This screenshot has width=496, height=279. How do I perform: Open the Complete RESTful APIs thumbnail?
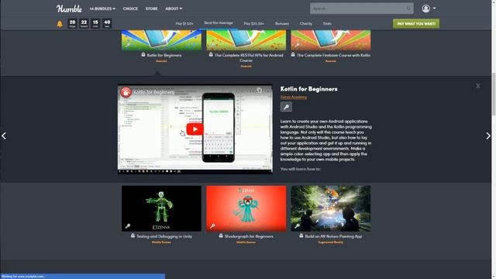(246, 40)
